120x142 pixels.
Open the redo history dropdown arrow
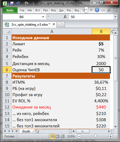point(31,4)
